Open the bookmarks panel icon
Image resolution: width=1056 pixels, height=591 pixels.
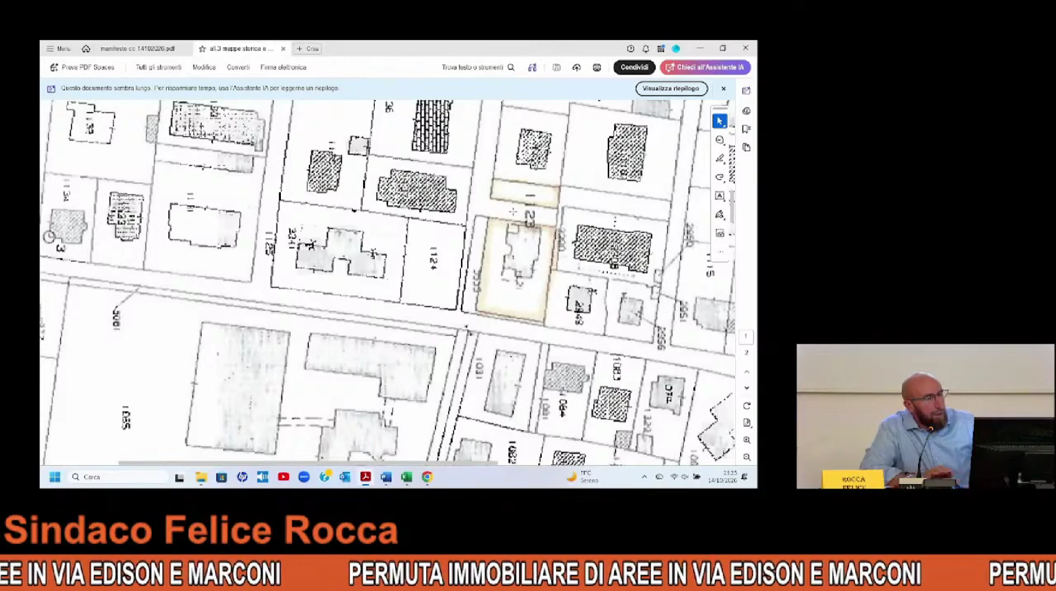746,129
